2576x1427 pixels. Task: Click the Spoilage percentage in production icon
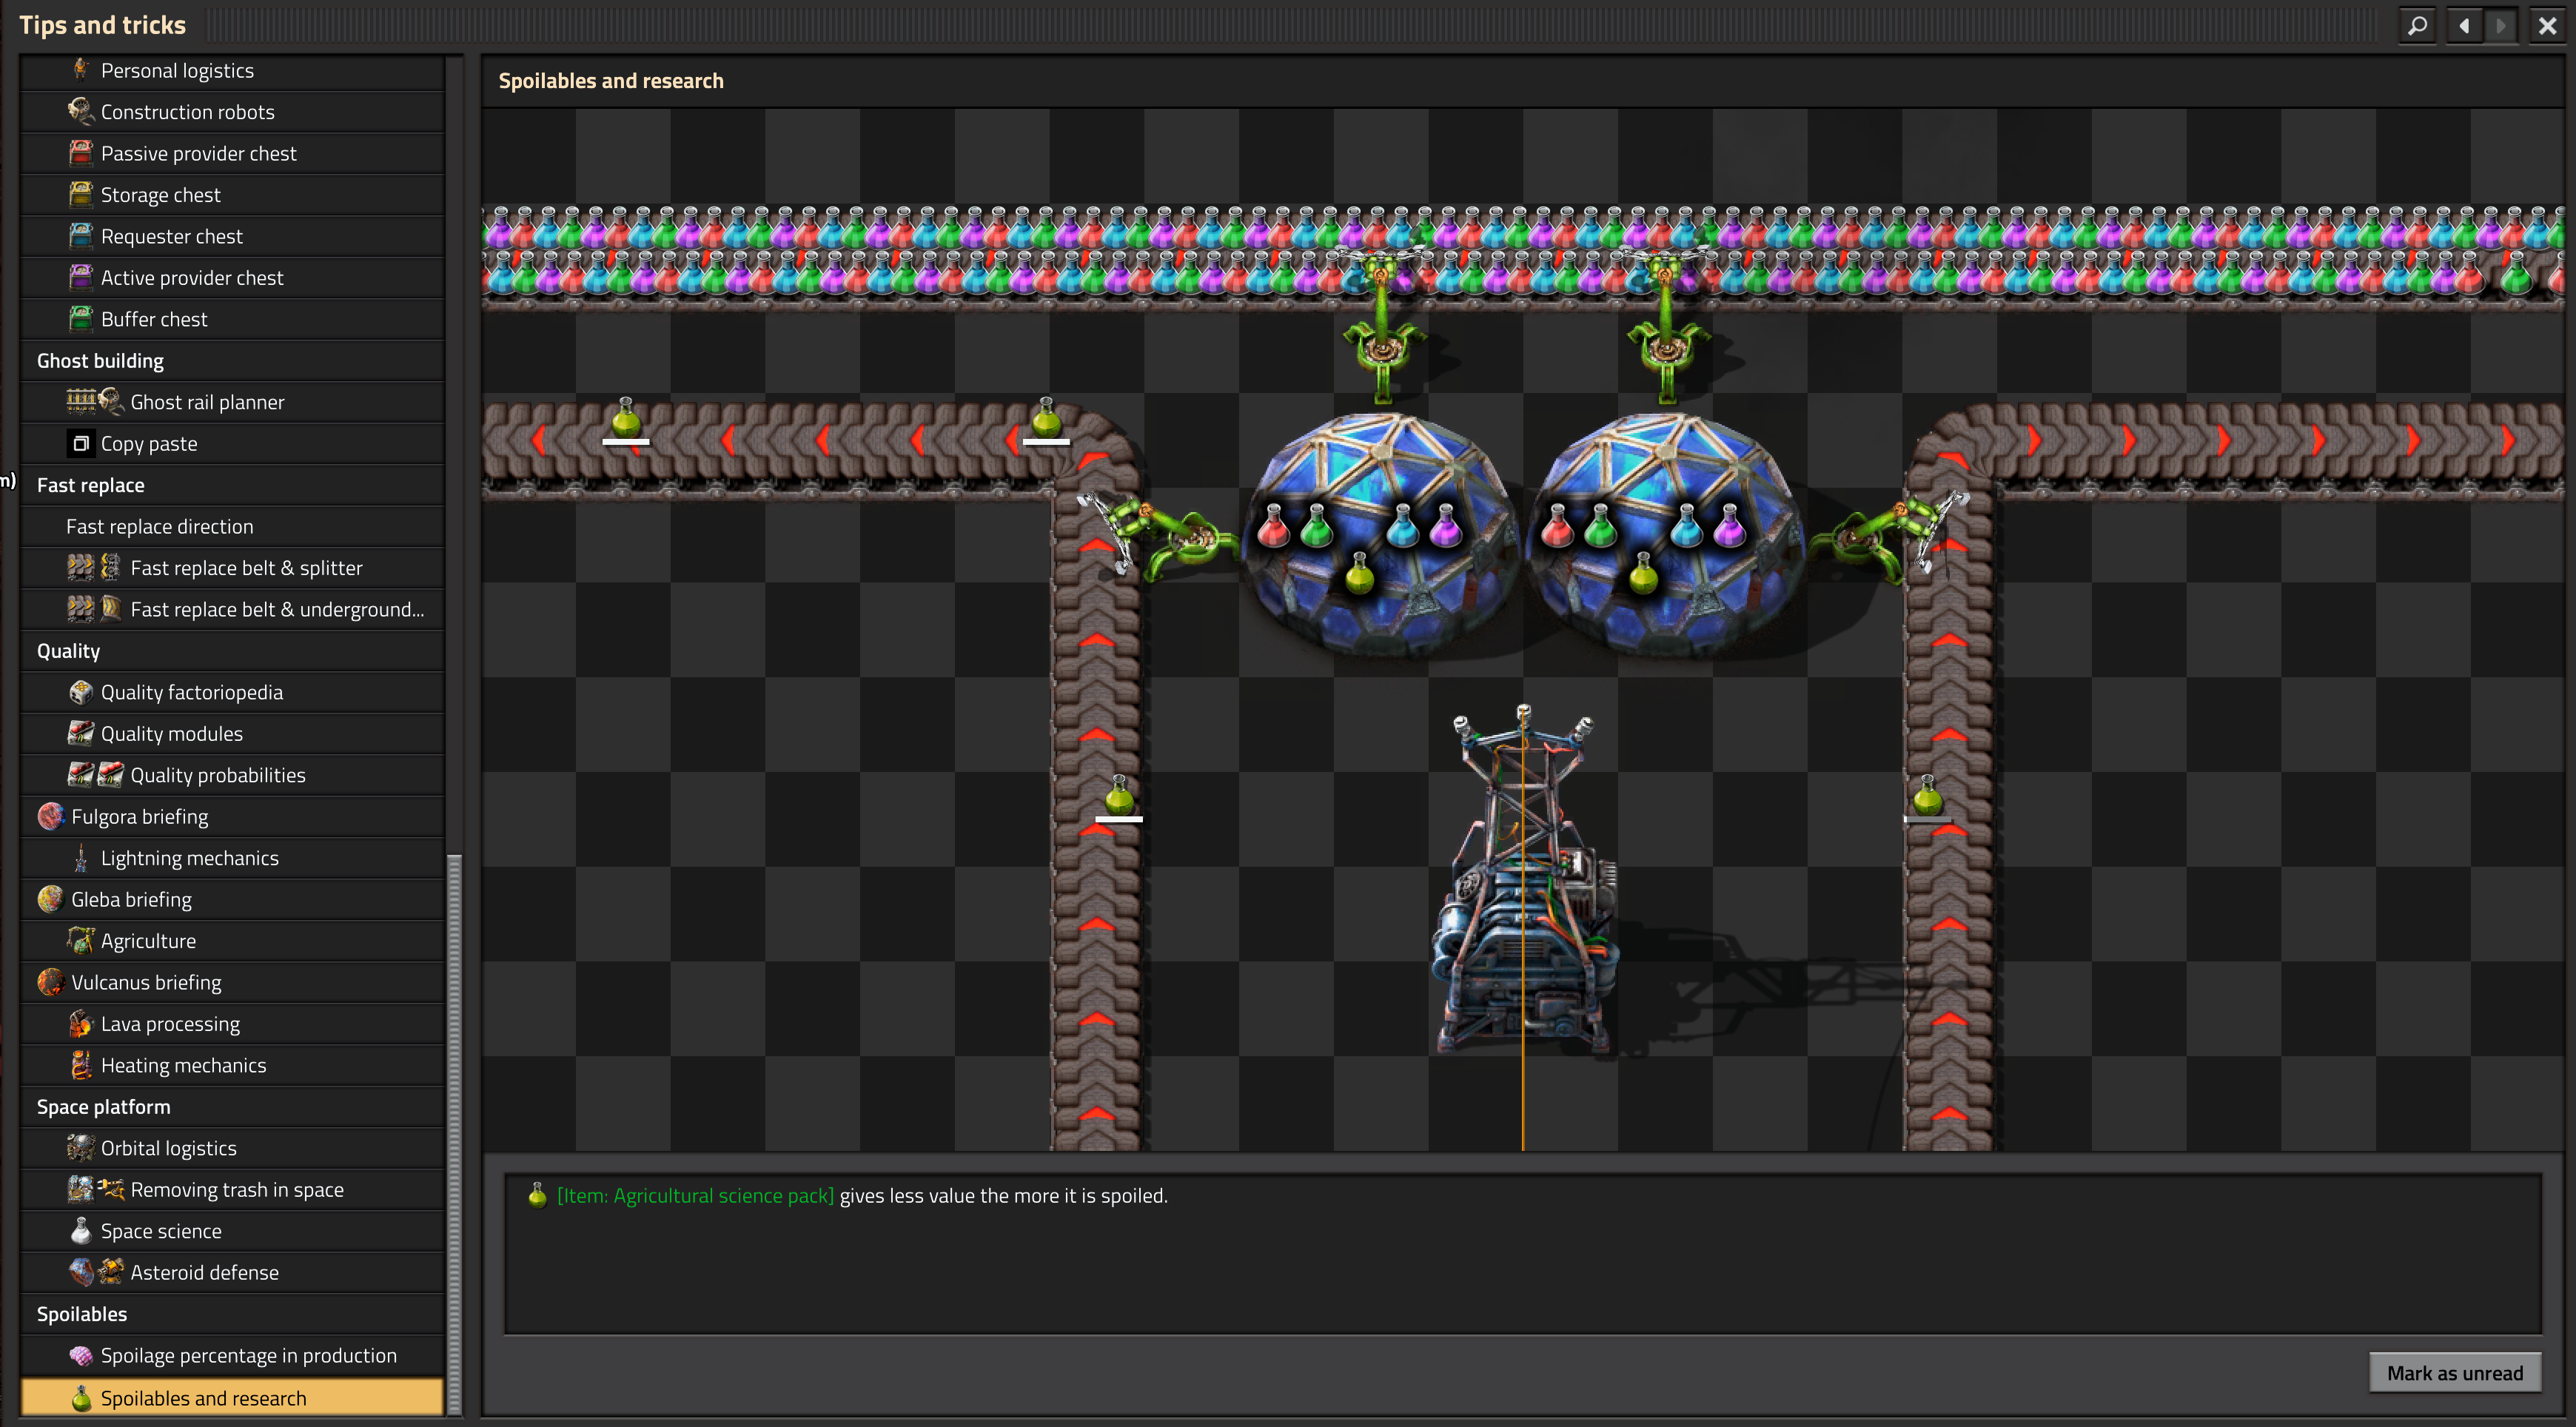81,1355
